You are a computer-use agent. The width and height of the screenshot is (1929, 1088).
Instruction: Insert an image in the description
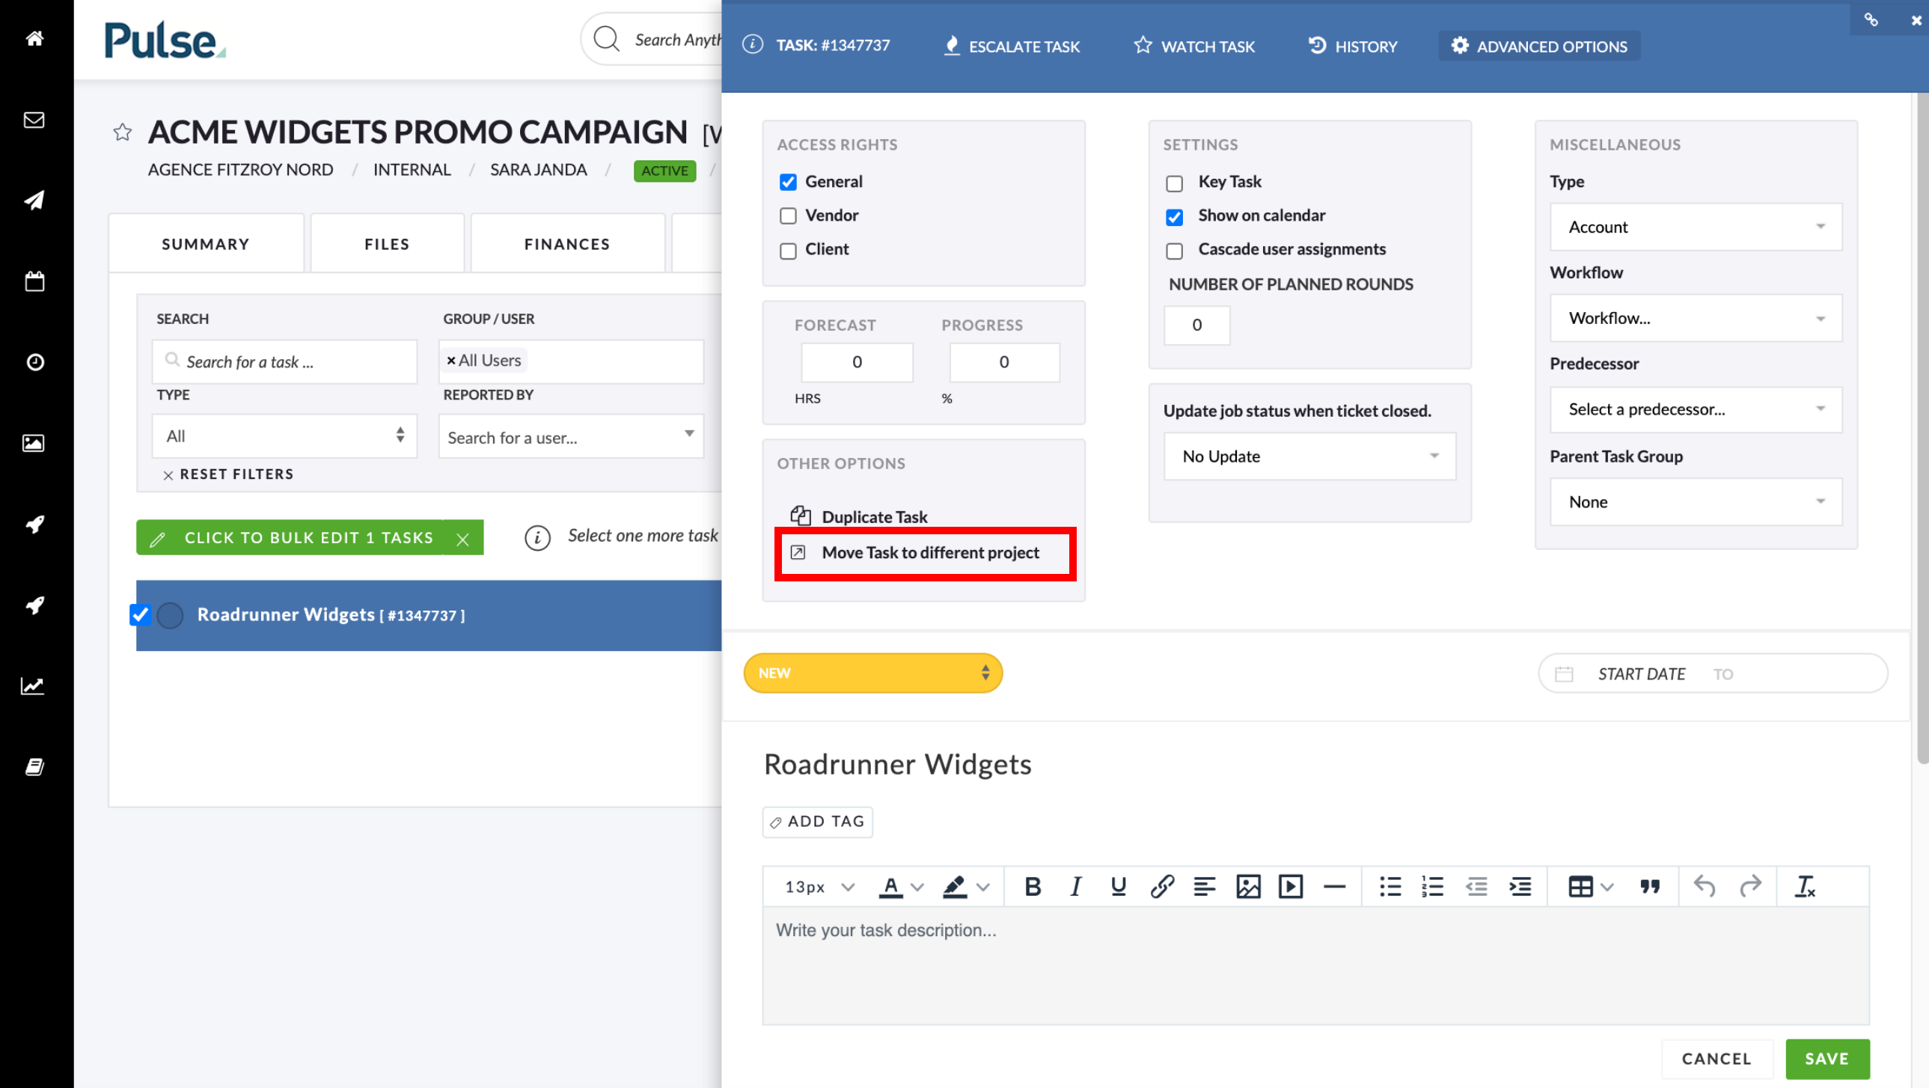click(1247, 887)
